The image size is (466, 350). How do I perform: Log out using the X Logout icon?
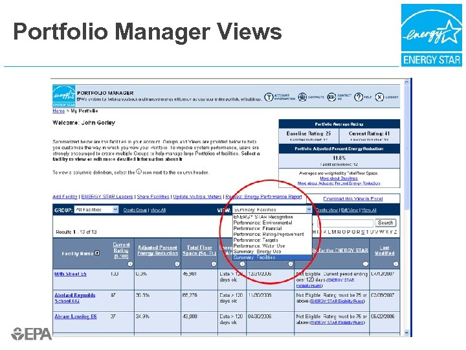[x=379, y=97]
